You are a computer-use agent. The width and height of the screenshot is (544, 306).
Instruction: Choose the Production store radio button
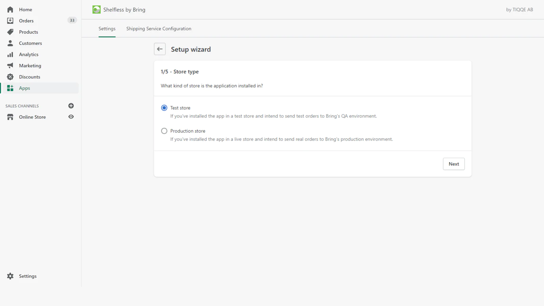click(x=164, y=131)
